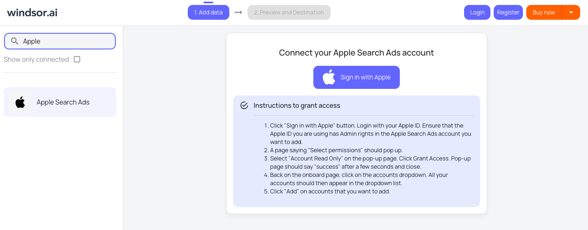
Task: Open the 2. Preview and Destination step
Action: (289, 12)
